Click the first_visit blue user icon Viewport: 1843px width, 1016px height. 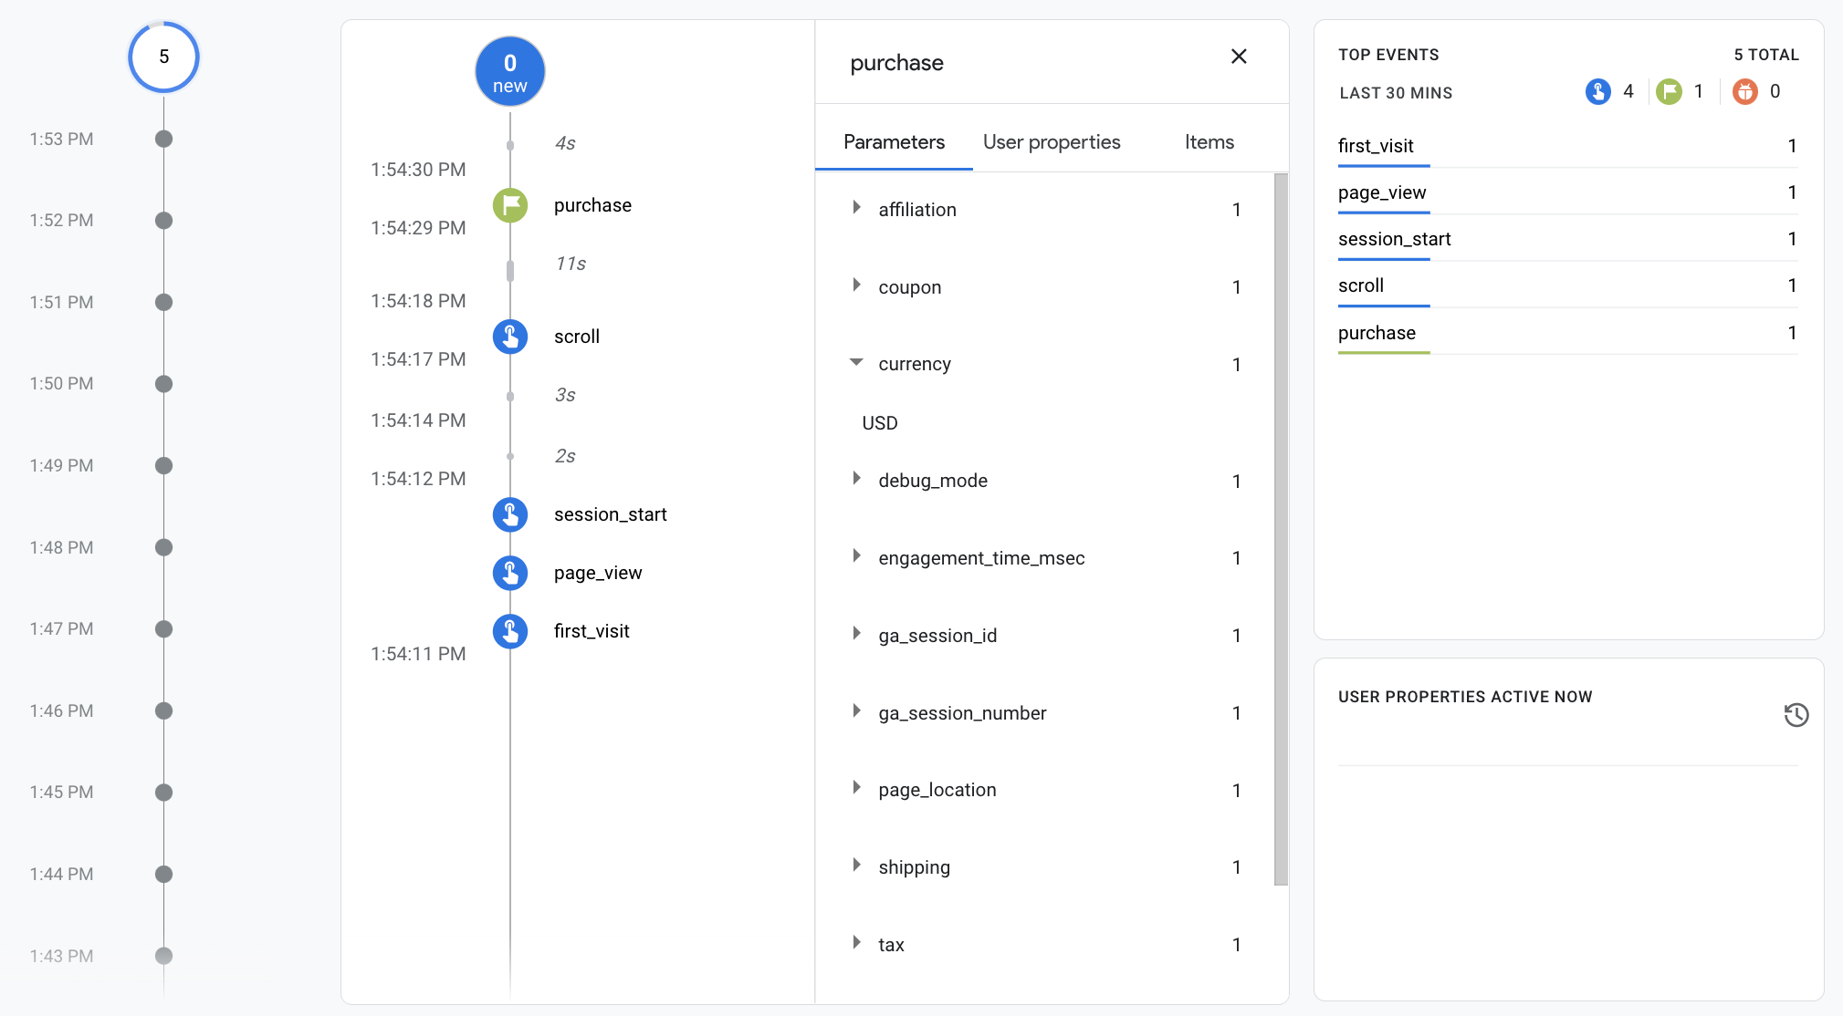512,629
